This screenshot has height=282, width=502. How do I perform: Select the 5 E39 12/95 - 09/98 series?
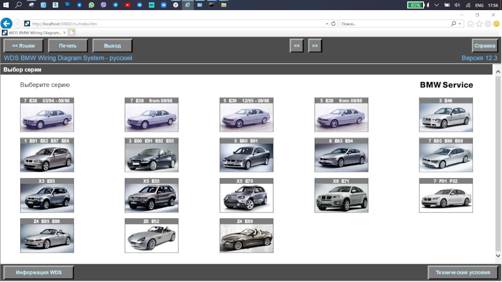[x=246, y=115]
